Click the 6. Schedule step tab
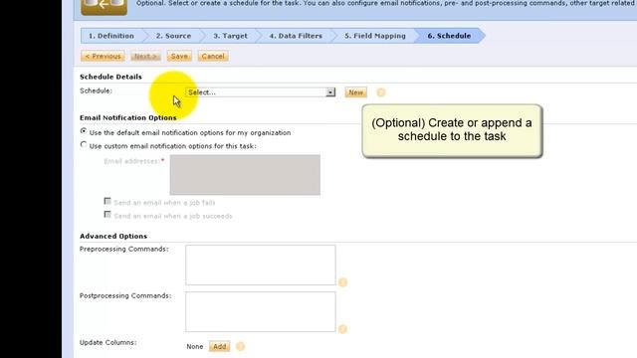This screenshot has width=637, height=358. 449,36
